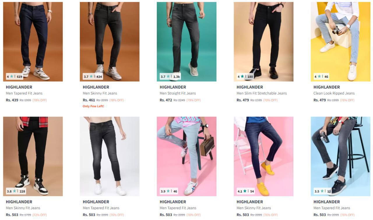373x220 pixels.
Task: Click the Only Few Left! label
Action: 93,106
